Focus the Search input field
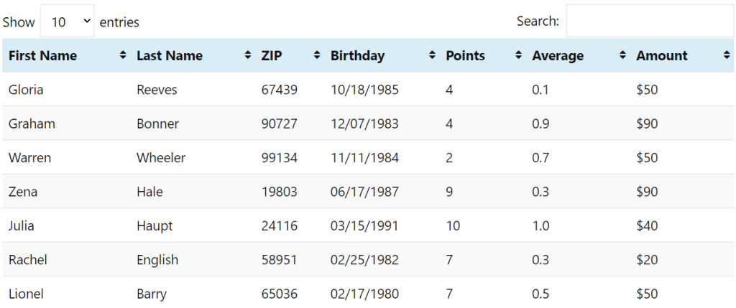 [x=650, y=21]
